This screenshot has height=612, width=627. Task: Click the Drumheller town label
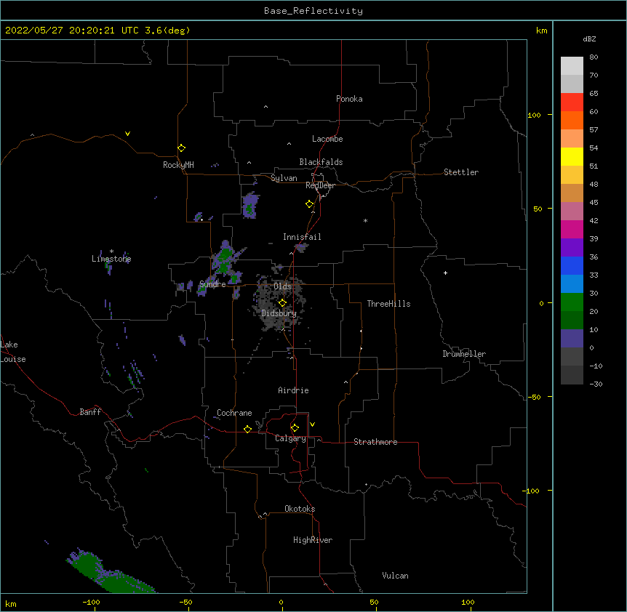pos(464,354)
